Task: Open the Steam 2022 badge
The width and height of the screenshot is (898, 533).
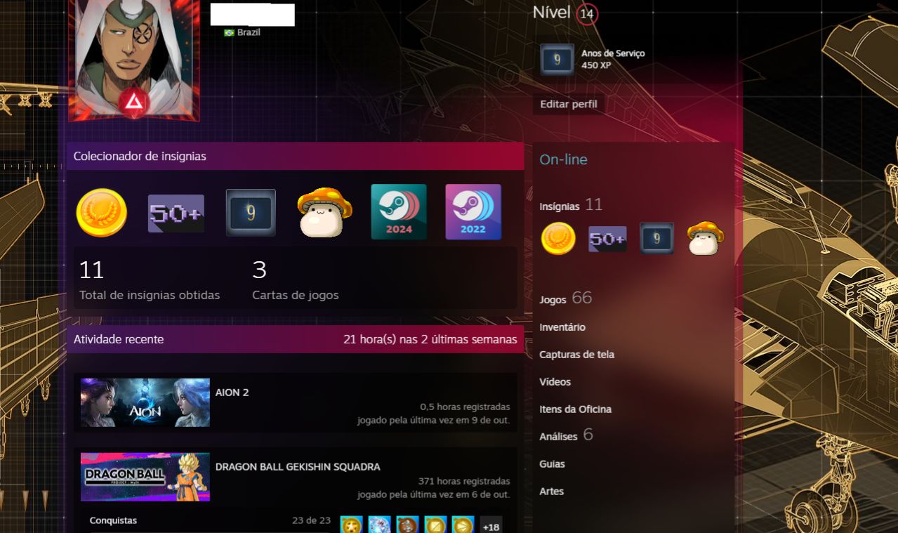Action: pos(473,212)
